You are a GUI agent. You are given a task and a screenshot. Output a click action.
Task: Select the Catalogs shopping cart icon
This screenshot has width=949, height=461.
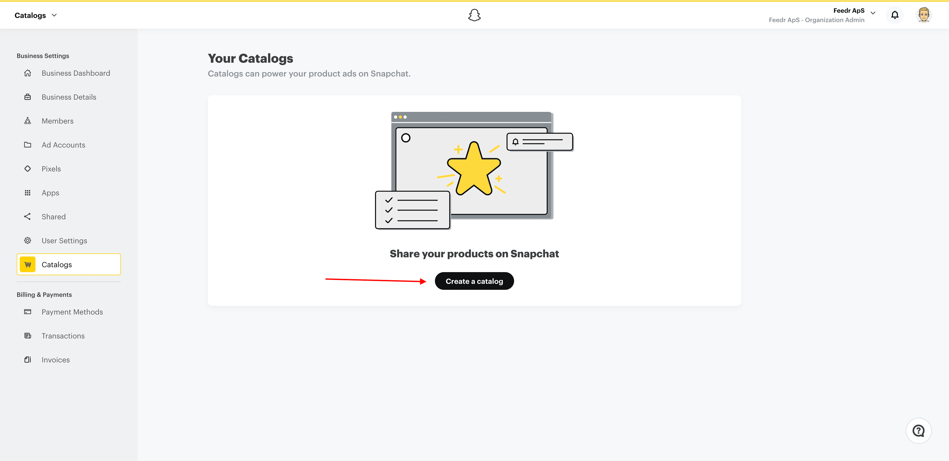[28, 264]
